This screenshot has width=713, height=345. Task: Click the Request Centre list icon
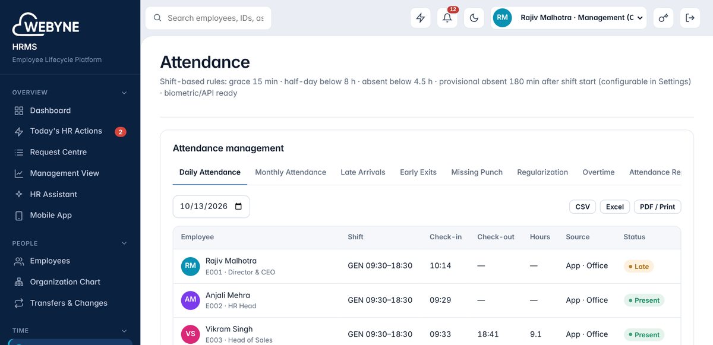pyautogui.click(x=19, y=152)
